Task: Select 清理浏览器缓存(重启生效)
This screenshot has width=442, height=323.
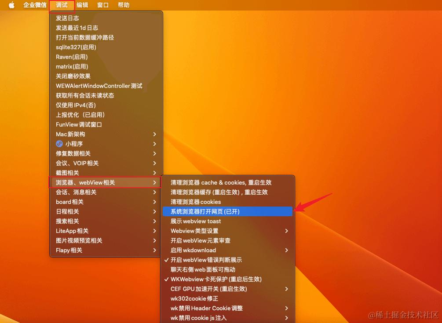Action: 228,192
